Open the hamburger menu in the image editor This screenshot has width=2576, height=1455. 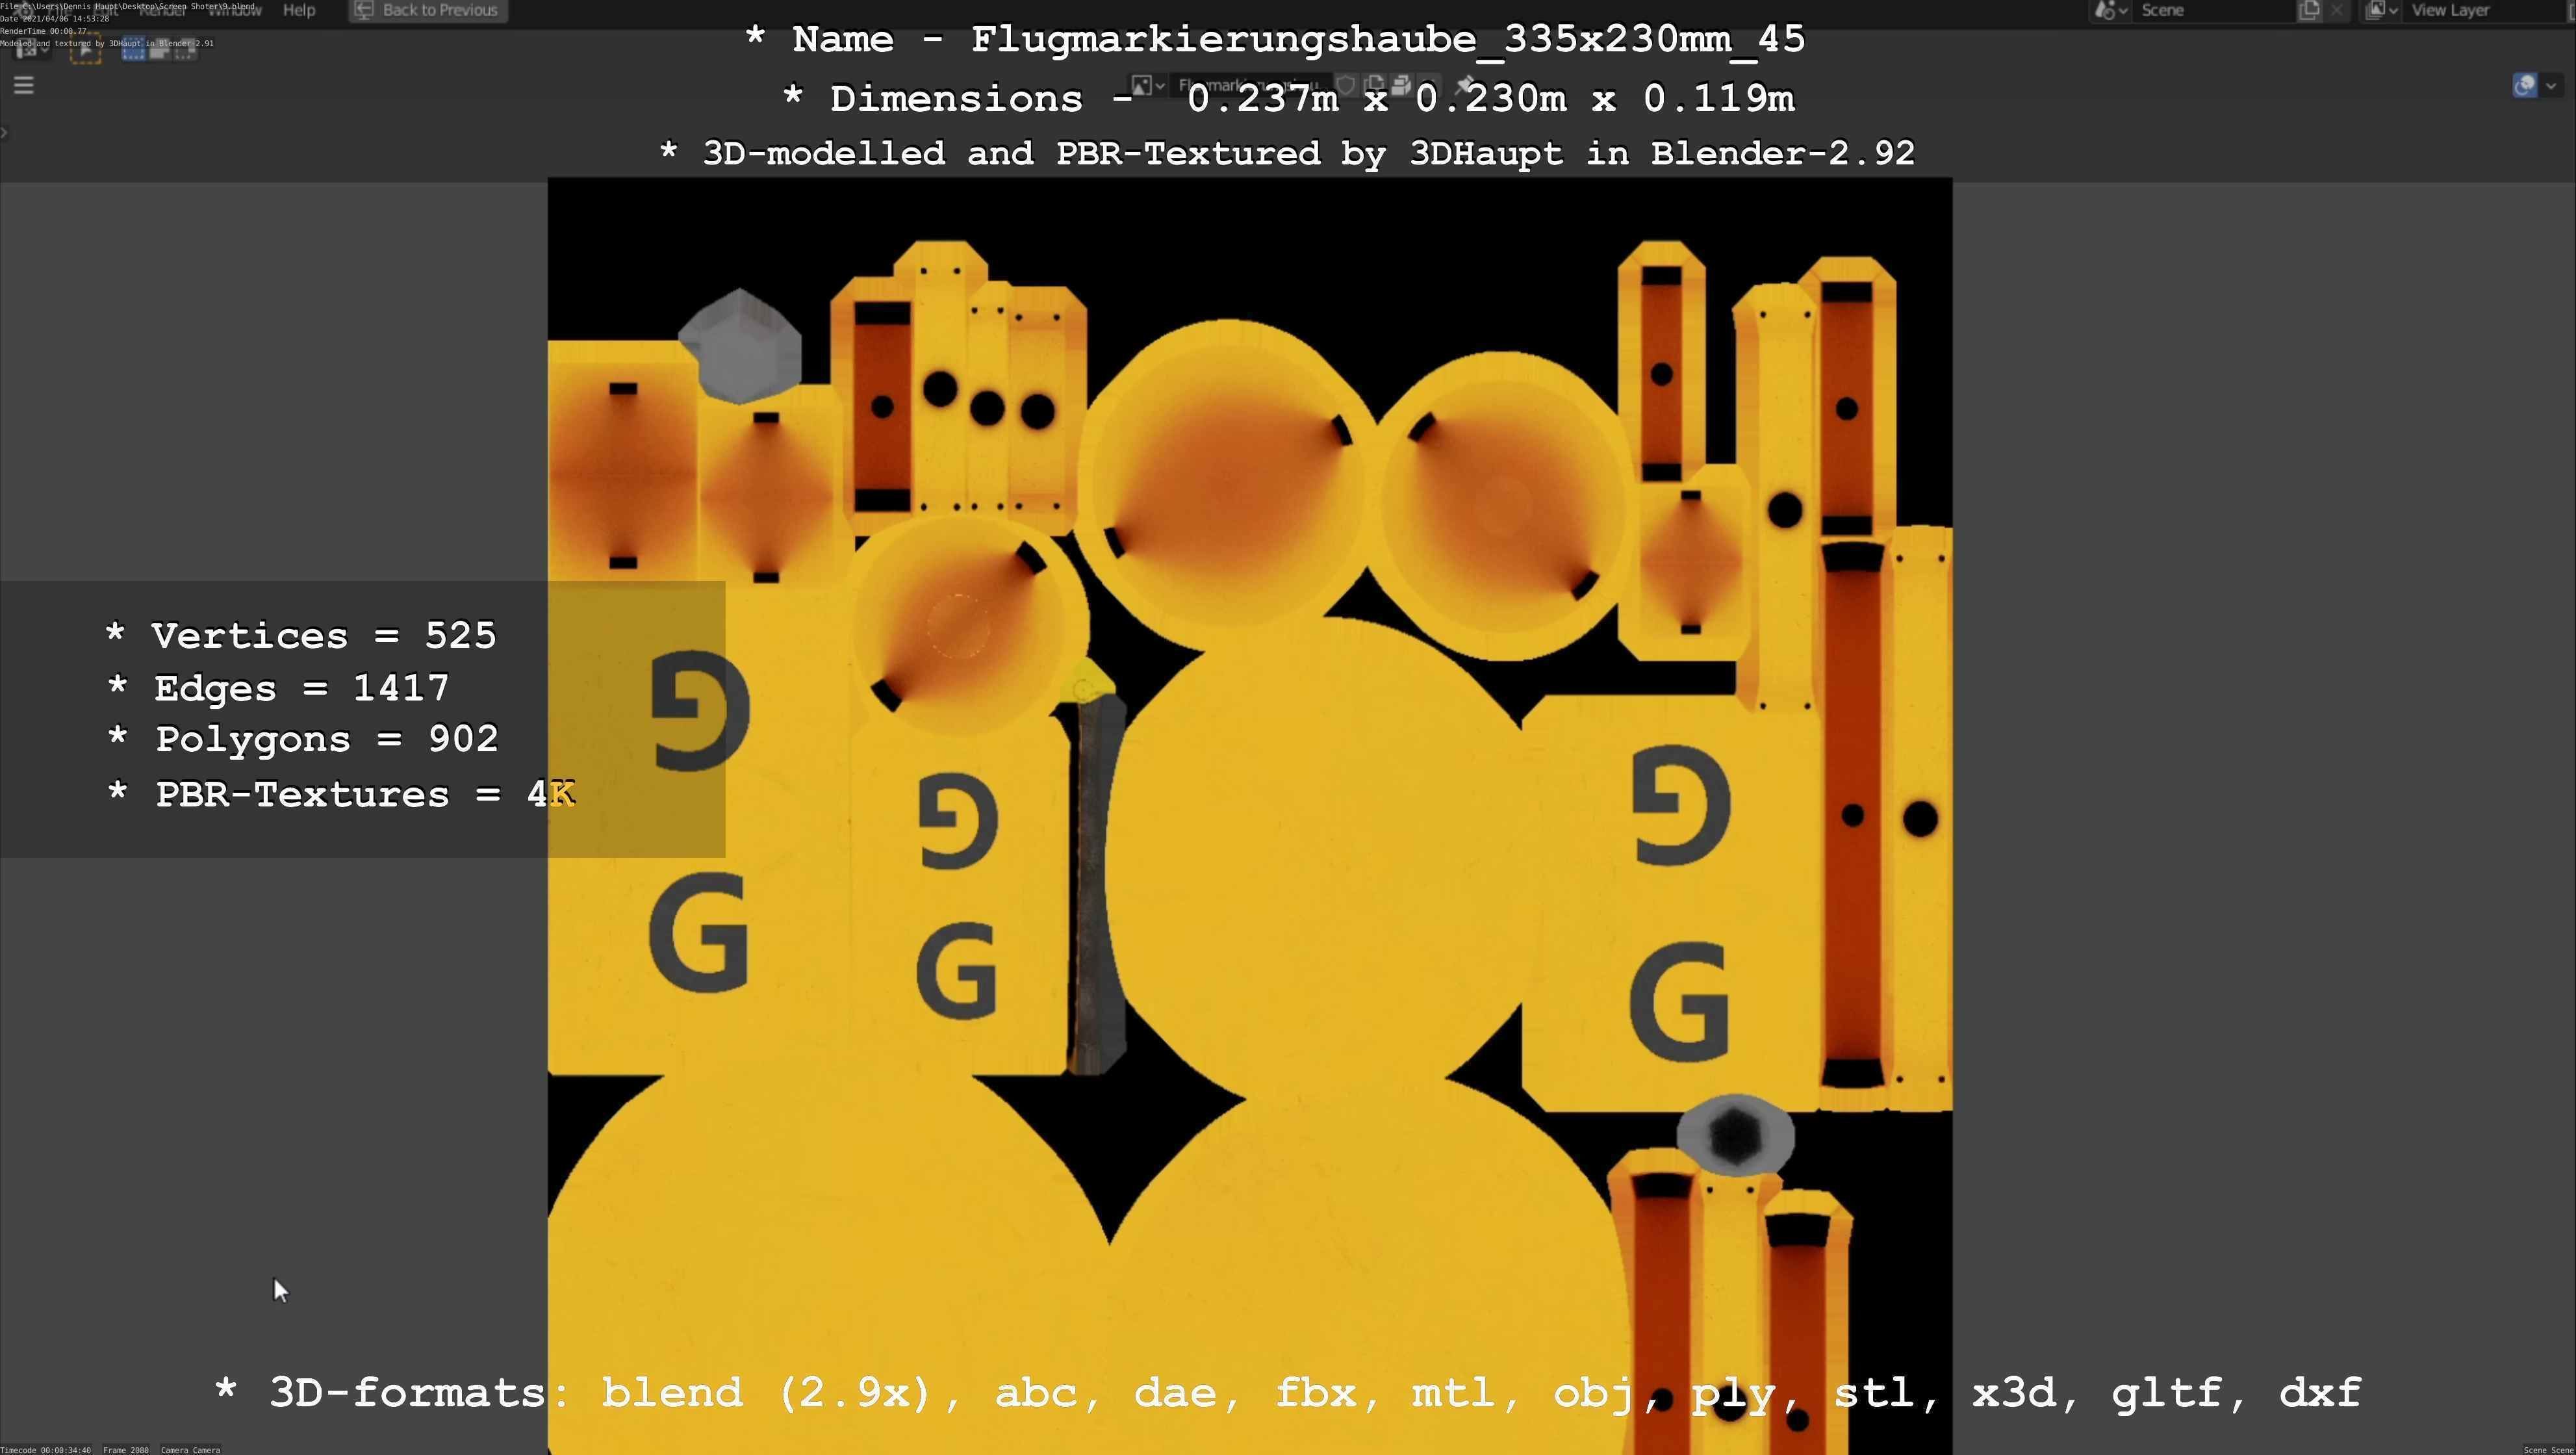pos(24,85)
